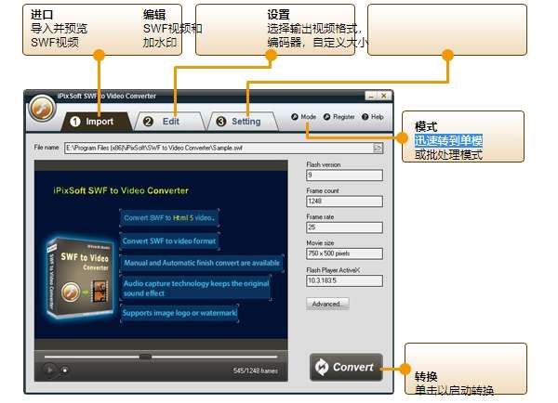Screen dimensions: 558x403
Task: Click the Register bullet icon
Action: pos(326,117)
